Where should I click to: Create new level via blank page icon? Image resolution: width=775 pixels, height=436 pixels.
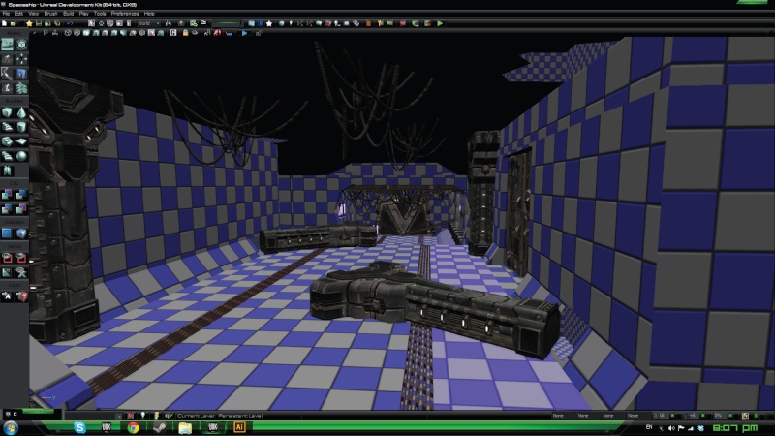coord(5,23)
